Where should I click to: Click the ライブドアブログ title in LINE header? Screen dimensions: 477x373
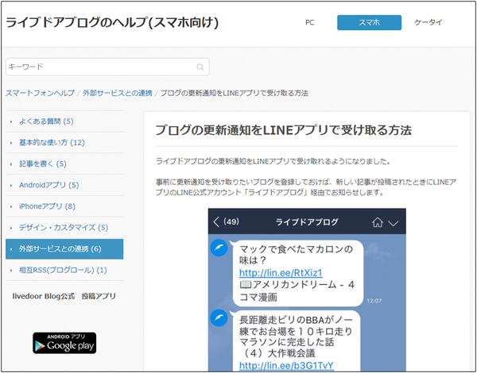point(307,222)
